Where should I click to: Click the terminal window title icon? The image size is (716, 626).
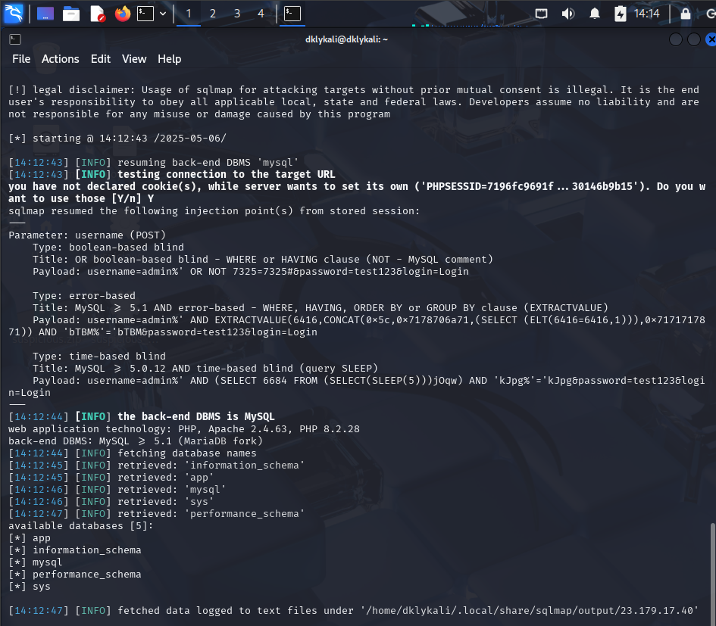point(15,39)
